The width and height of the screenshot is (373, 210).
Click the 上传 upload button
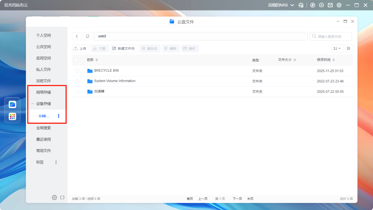click(x=81, y=49)
